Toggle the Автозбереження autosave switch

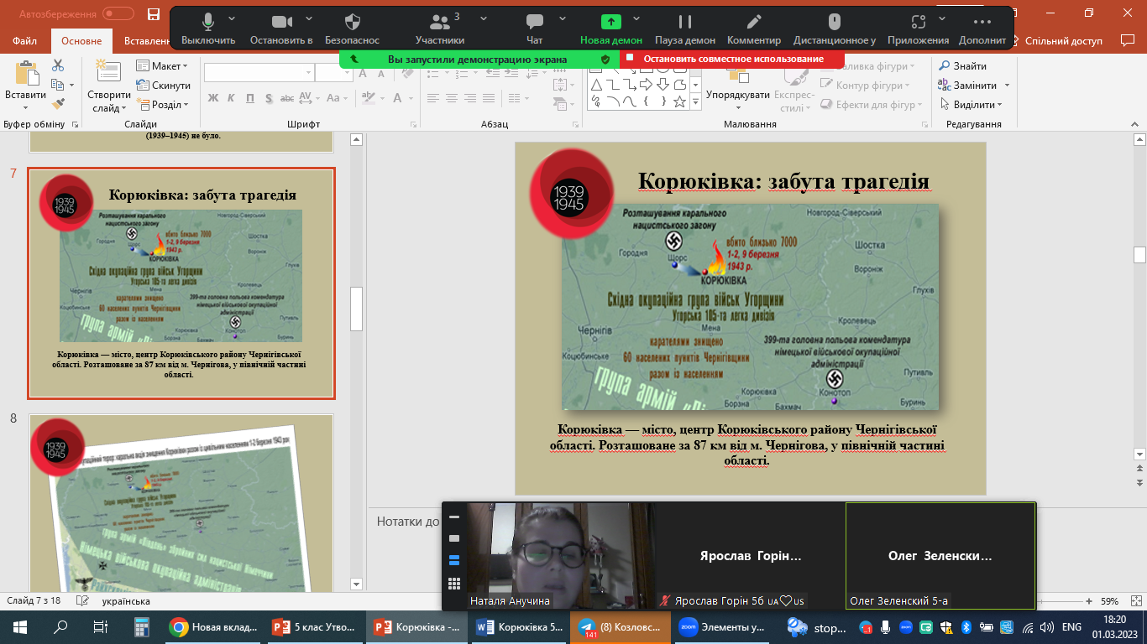click(118, 14)
